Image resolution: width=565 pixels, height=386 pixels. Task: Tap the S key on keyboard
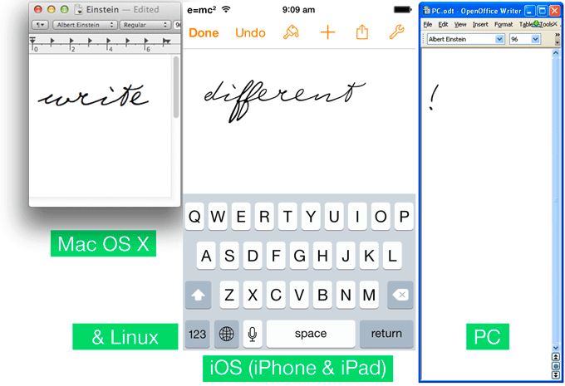click(229, 256)
